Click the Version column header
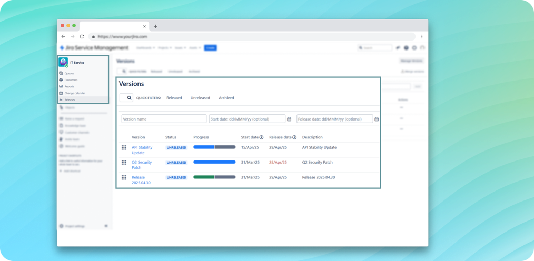This screenshot has width=534, height=261. [139, 137]
